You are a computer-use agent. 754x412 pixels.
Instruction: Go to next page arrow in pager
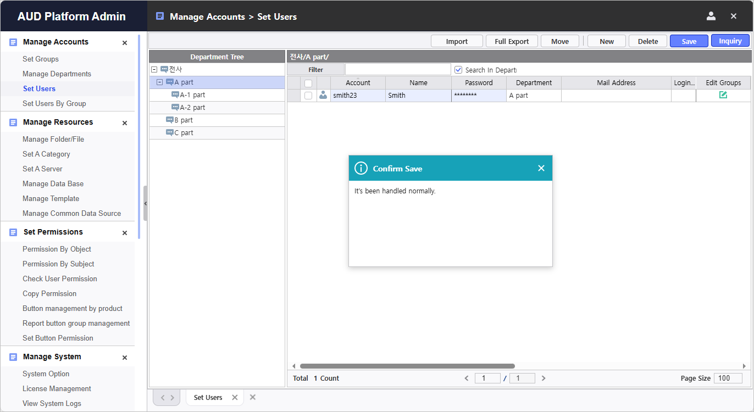[544, 378]
